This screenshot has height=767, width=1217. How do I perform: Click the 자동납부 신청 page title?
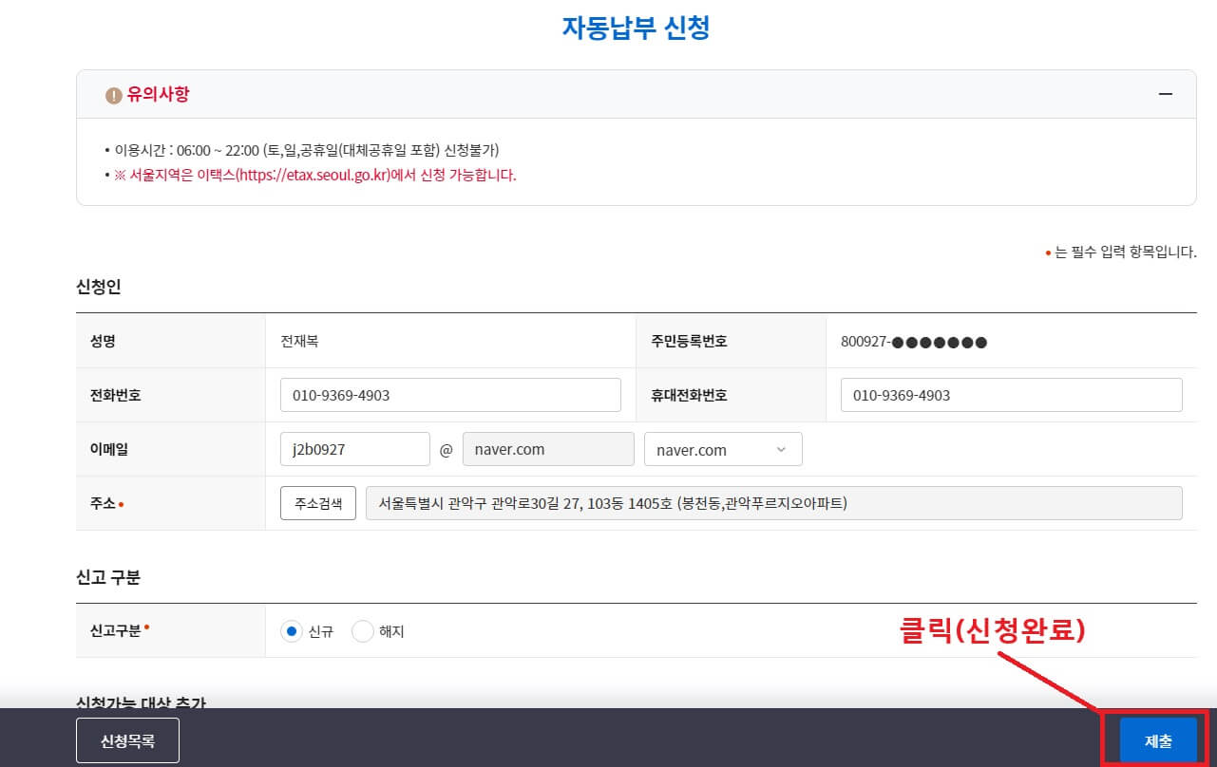(636, 28)
